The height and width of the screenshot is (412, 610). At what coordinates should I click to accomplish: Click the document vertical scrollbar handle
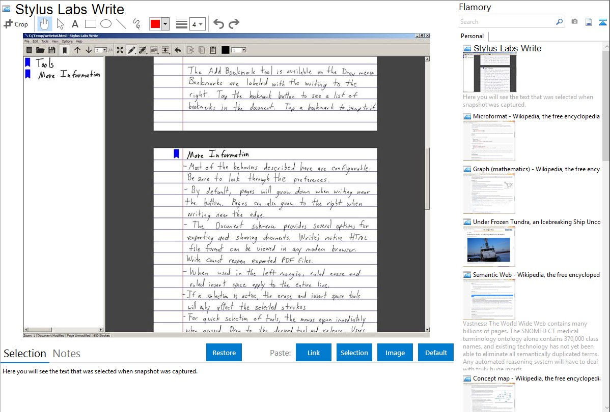click(x=427, y=179)
